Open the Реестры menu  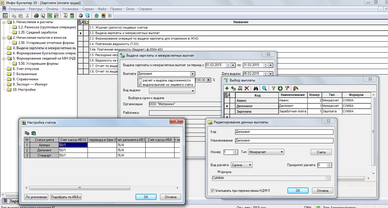[35, 9]
